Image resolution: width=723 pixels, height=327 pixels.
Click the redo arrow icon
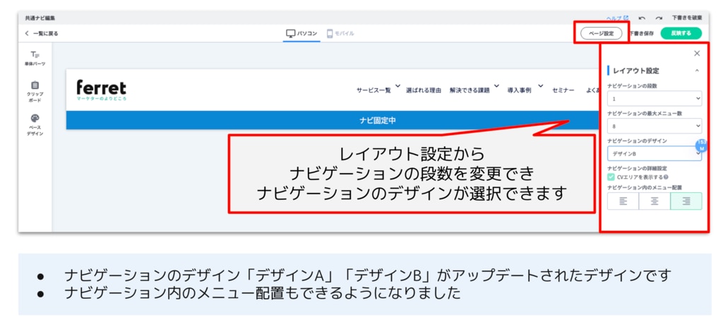coord(658,18)
